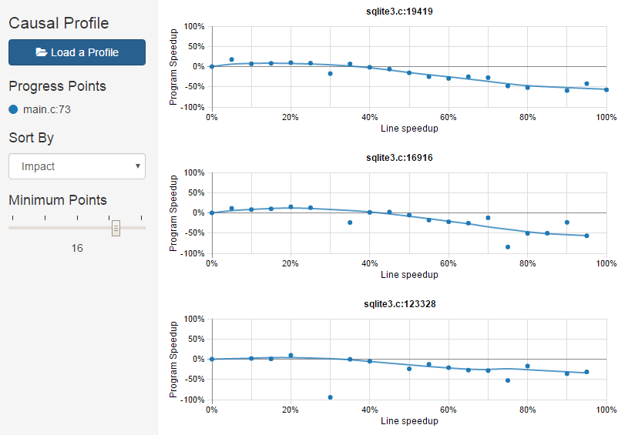Click the 95% data point in sqlite3.c:19419 chart

coord(586,84)
